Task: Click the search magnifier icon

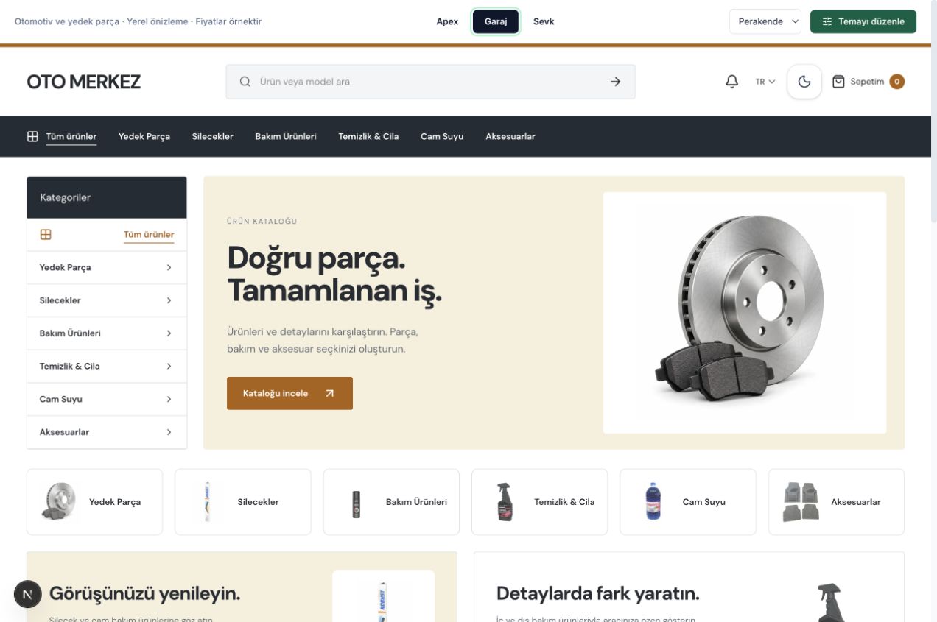Action: tap(245, 82)
